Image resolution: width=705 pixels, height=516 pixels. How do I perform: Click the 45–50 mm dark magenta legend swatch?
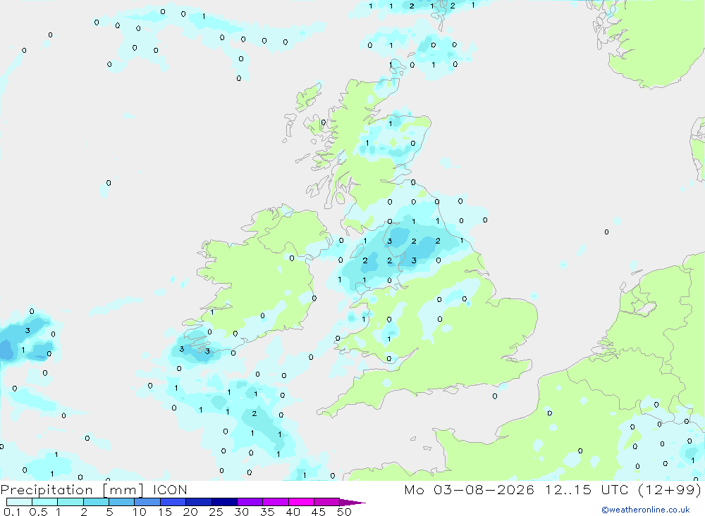[x=327, y=502]
